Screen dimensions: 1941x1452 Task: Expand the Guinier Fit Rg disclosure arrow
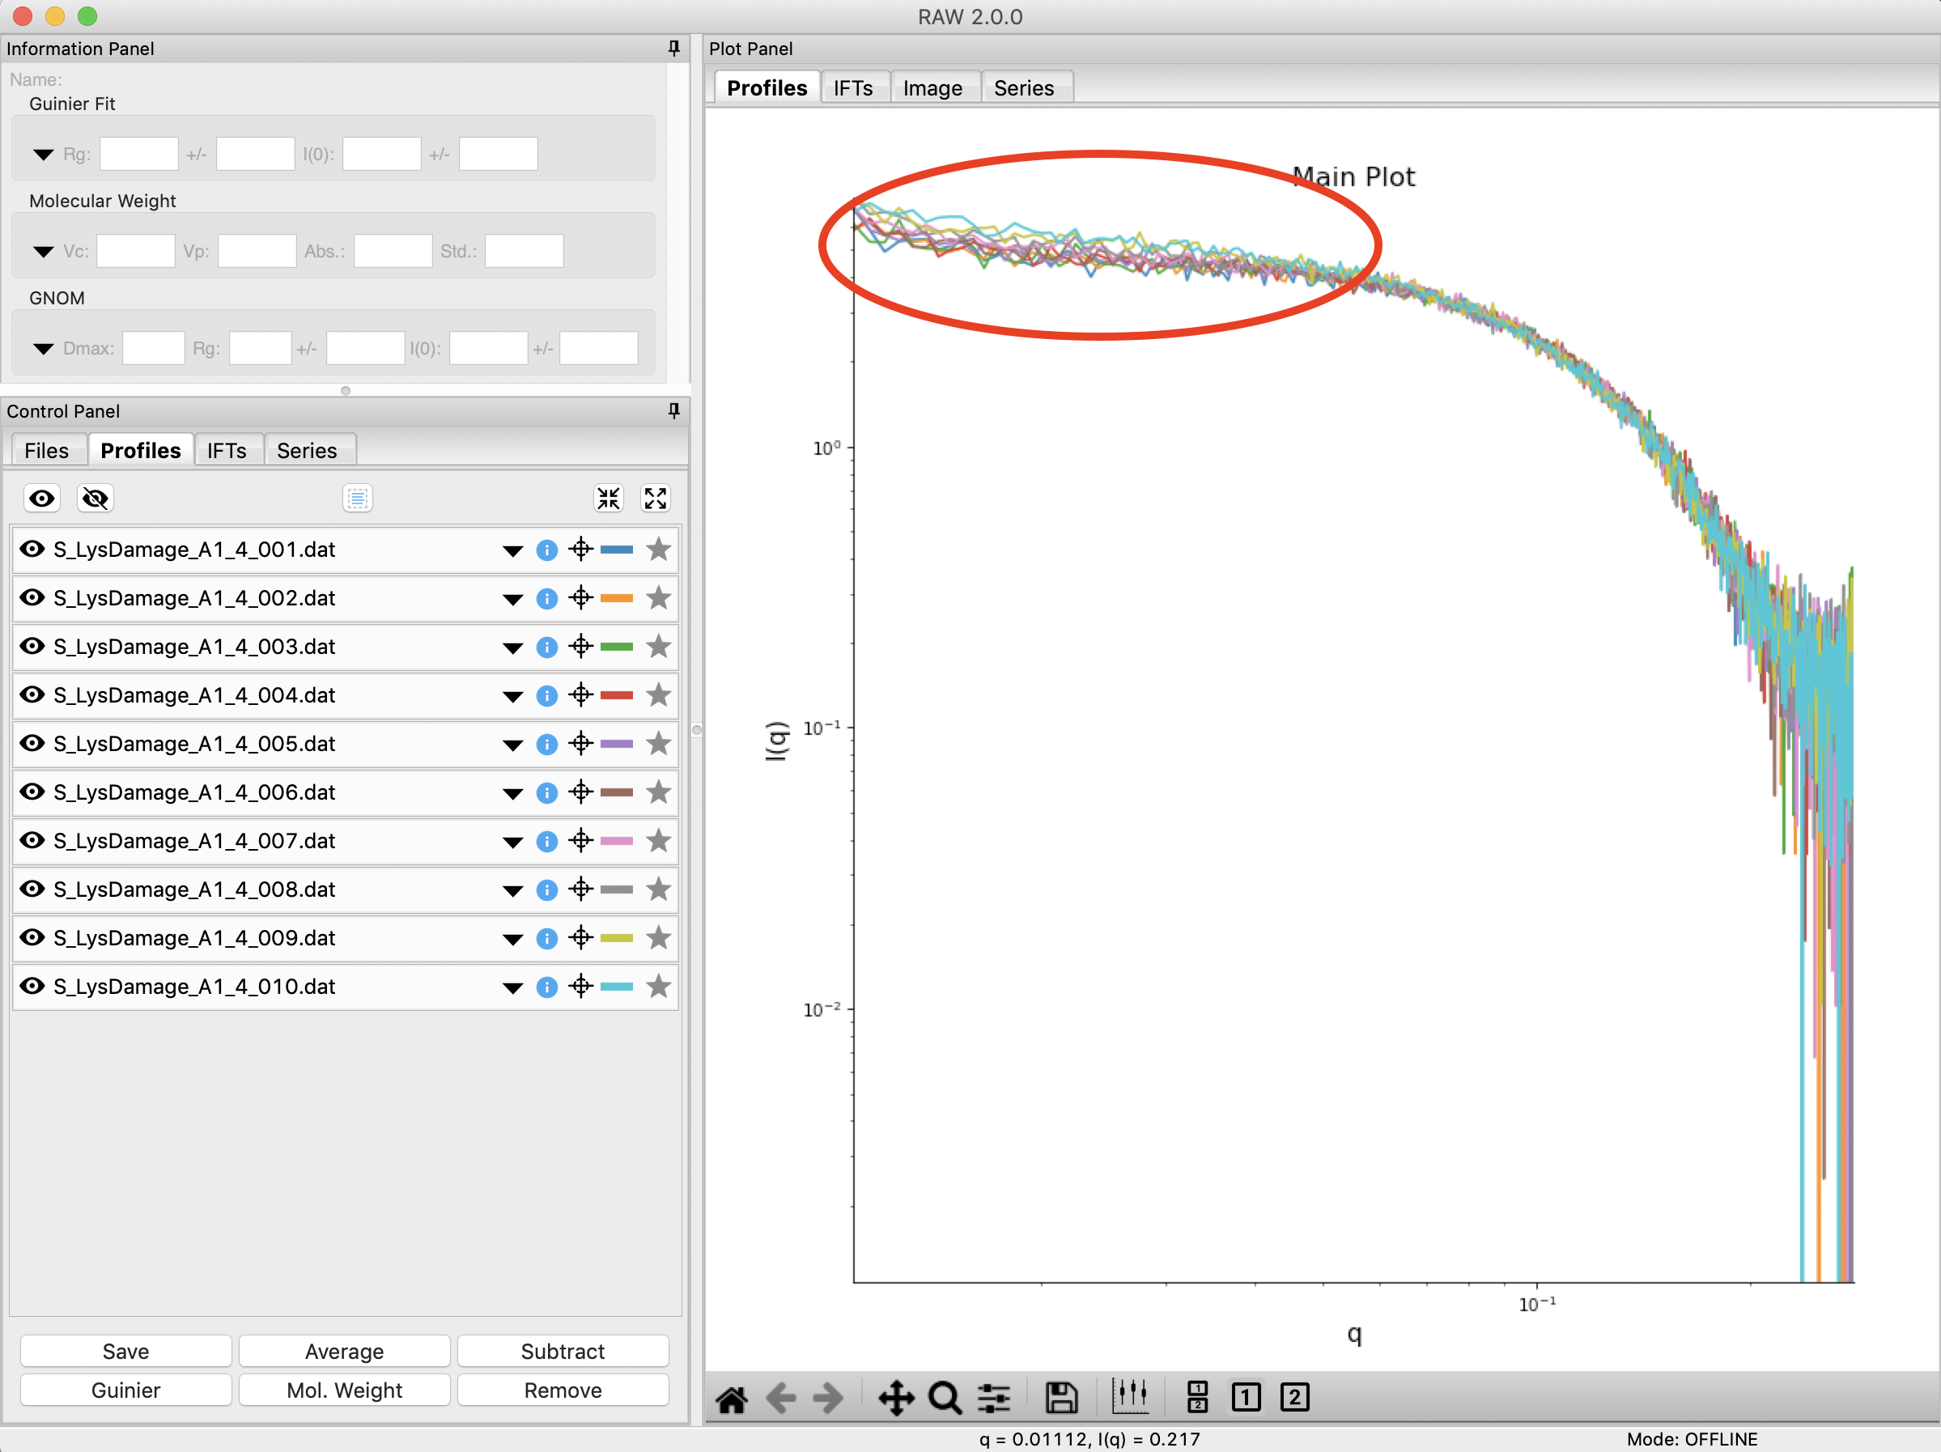coord(43,155)
